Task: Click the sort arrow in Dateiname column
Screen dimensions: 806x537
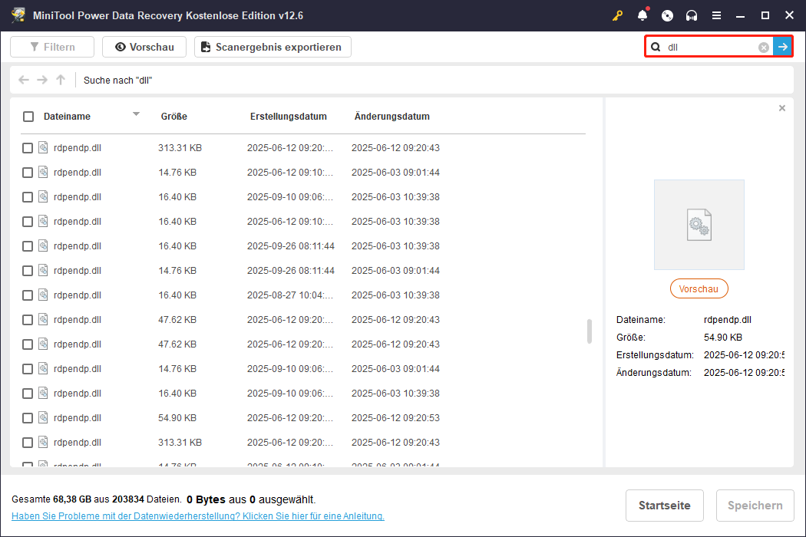Action: coord(136,114)
